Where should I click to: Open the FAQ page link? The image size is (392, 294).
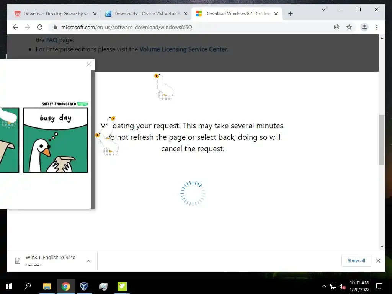point(52,40)
